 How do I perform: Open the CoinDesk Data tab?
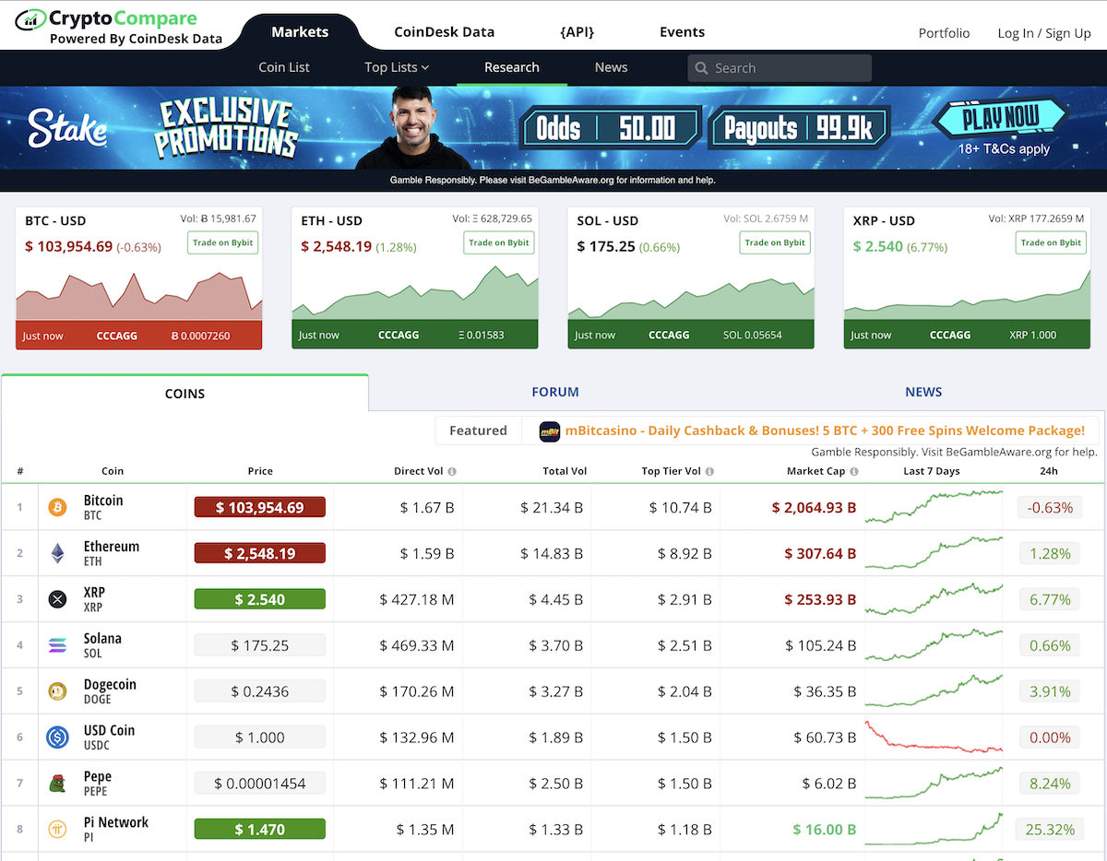click(x=445, y=31)
